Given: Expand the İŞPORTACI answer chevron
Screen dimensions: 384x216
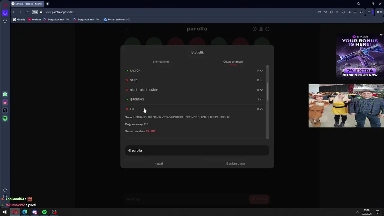Looking at the screenshot, I should coord(261,100).
